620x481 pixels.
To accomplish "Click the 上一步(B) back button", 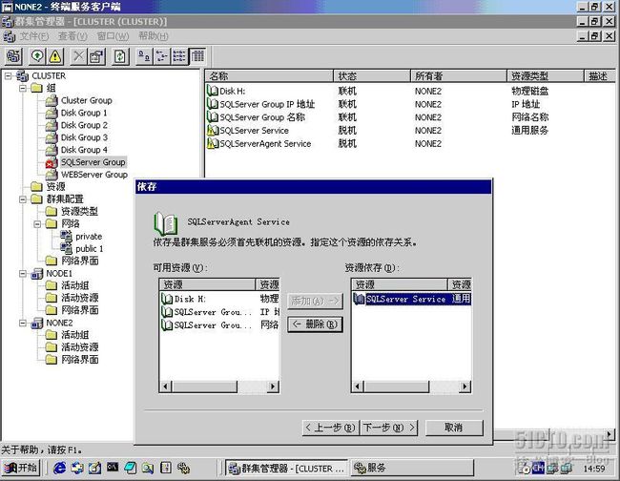I will point(331,428).
